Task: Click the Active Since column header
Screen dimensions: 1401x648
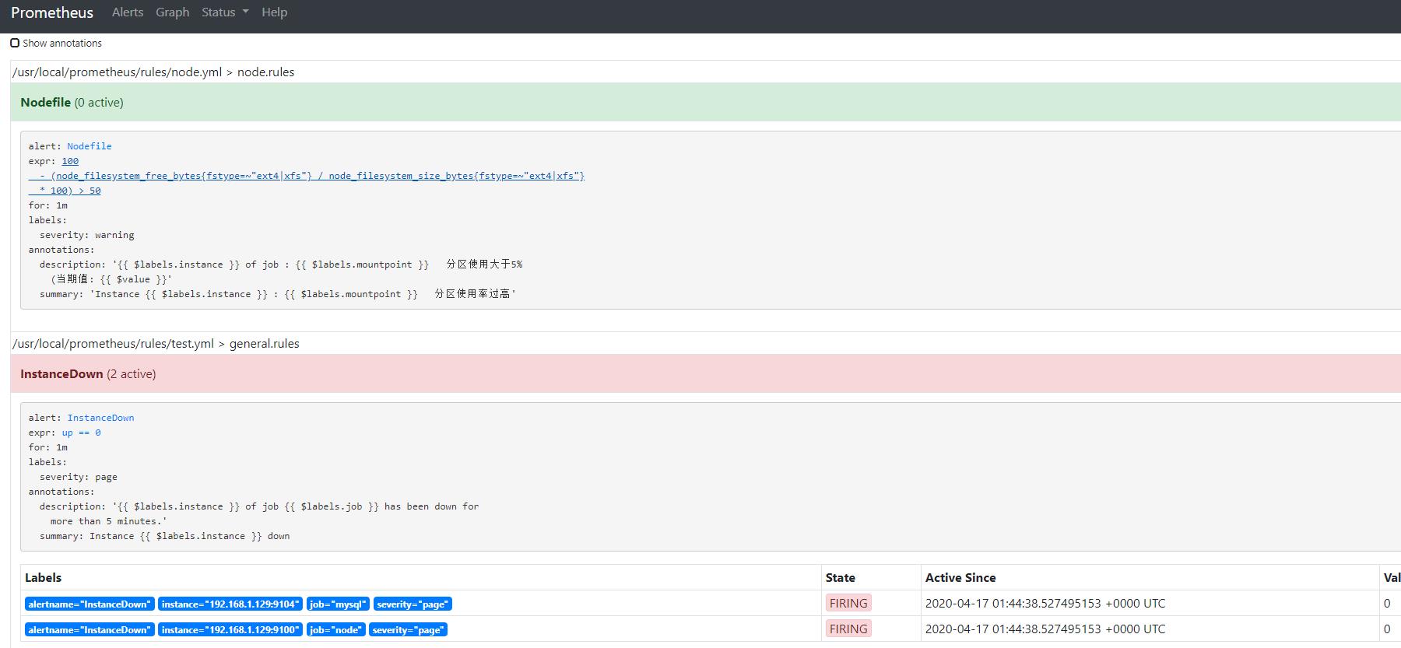Action: [x=960, y=577]
